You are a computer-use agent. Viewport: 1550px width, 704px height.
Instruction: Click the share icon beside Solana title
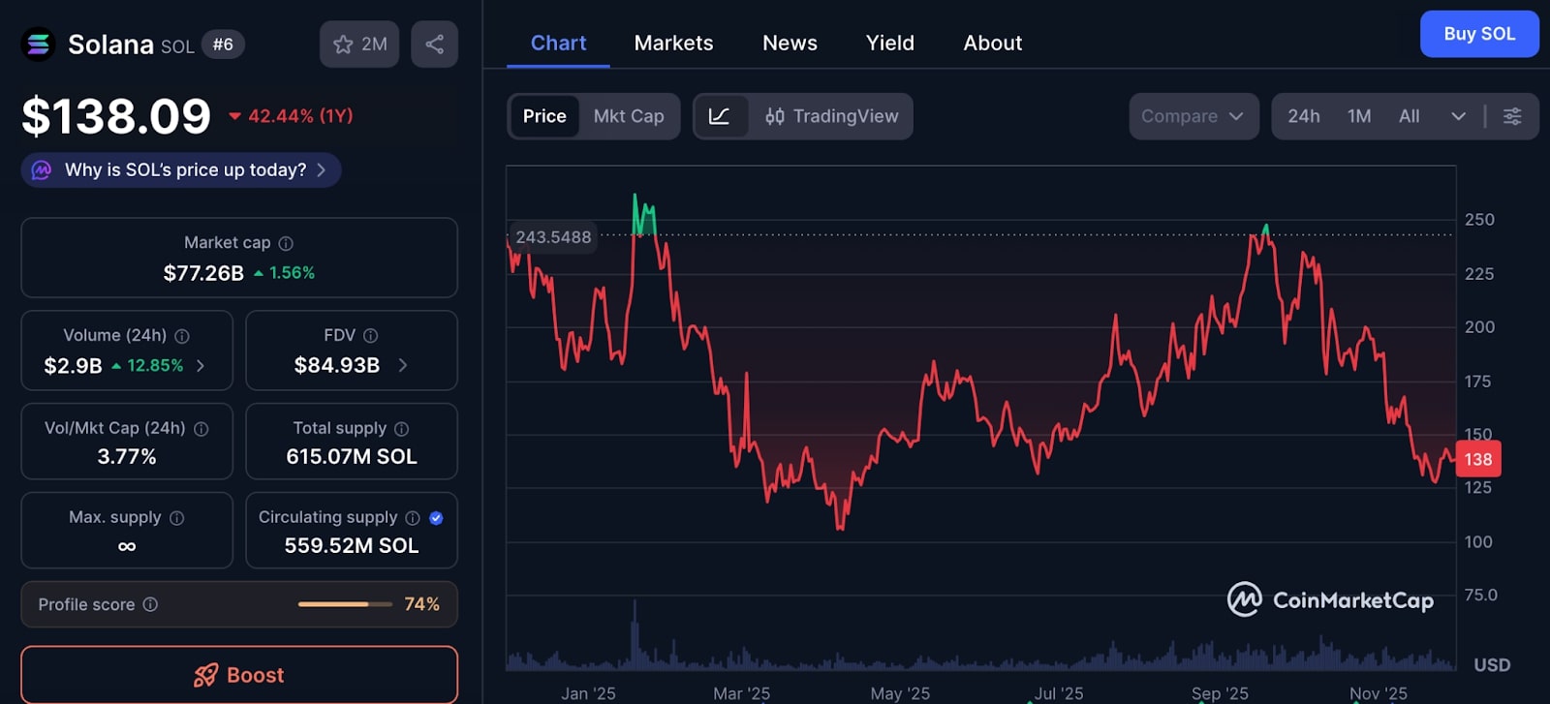point(434,45)
